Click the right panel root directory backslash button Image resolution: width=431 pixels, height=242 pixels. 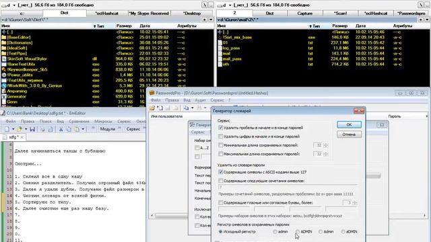pos(420,5)
